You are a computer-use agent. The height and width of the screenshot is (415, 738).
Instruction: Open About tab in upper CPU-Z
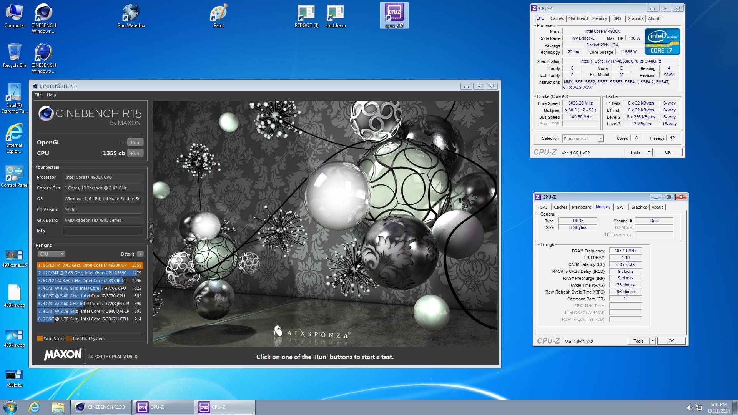tap(654, 18)
